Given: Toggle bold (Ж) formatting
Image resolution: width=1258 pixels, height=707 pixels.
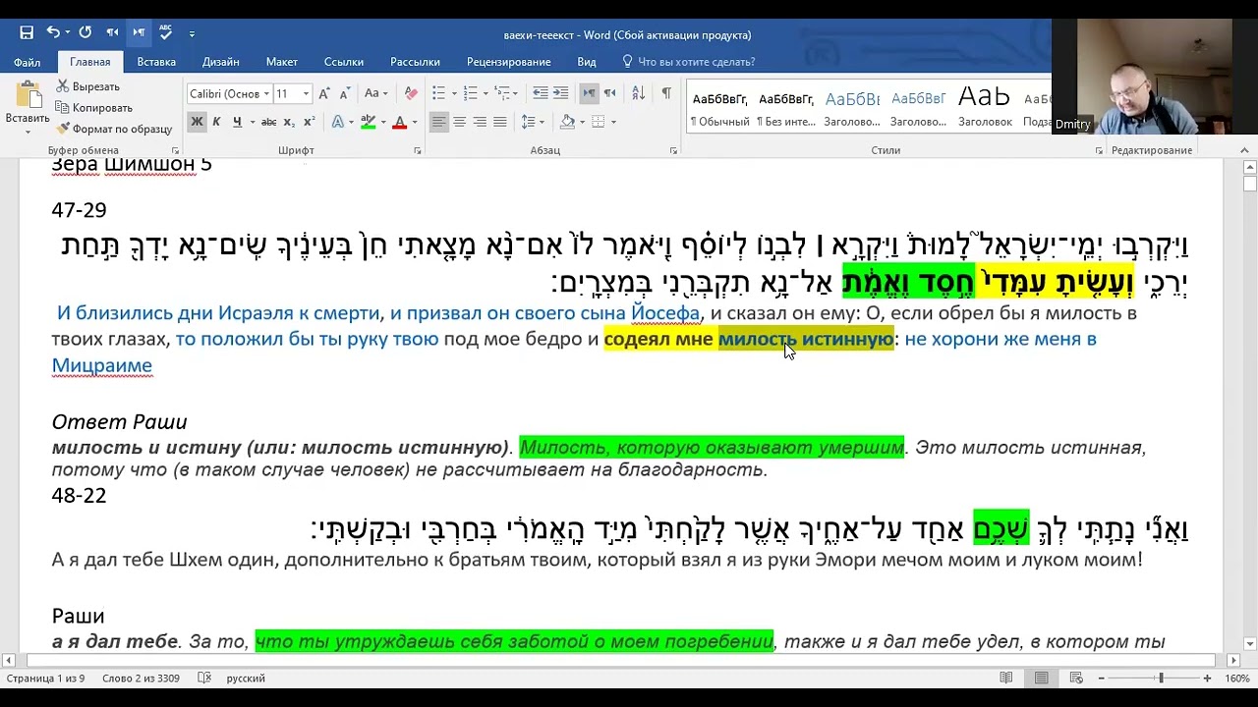Looking at the screenshot, I should (197, 122).
